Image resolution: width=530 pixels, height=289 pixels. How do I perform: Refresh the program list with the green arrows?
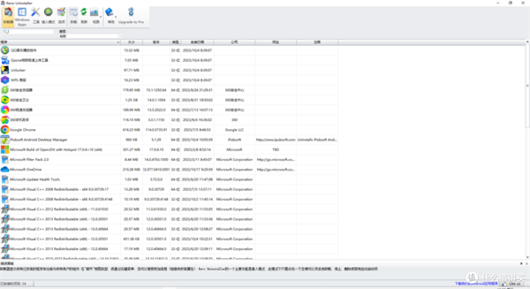(x=84, y=16)
